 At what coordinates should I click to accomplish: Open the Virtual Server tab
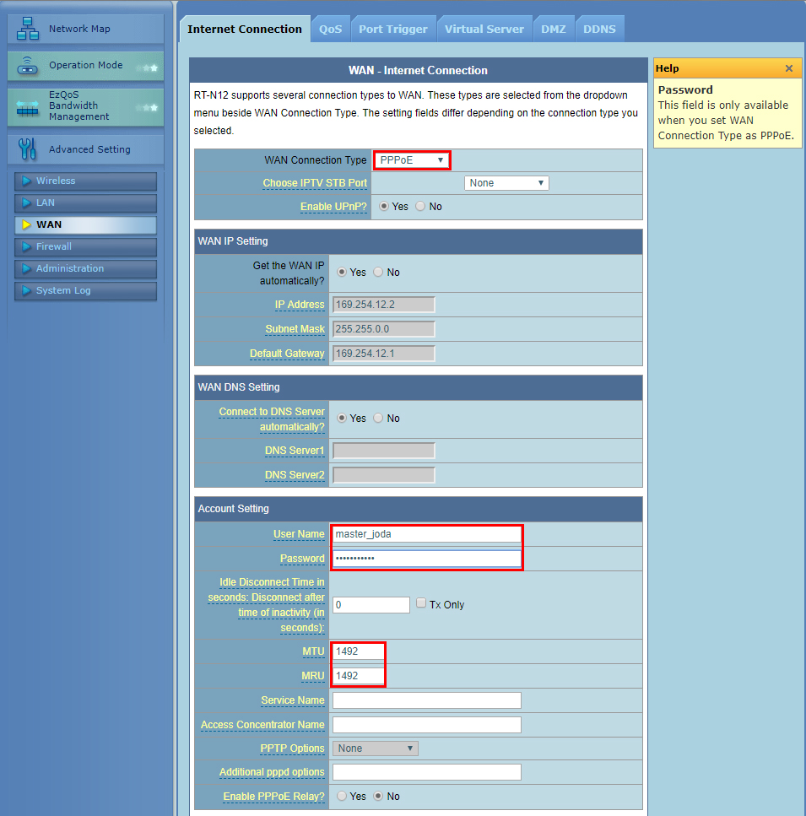point(484,30)
